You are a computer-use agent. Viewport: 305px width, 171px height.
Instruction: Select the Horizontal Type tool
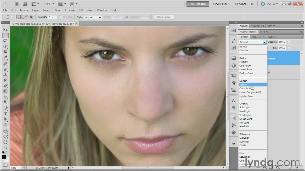[x=5, y=114]
